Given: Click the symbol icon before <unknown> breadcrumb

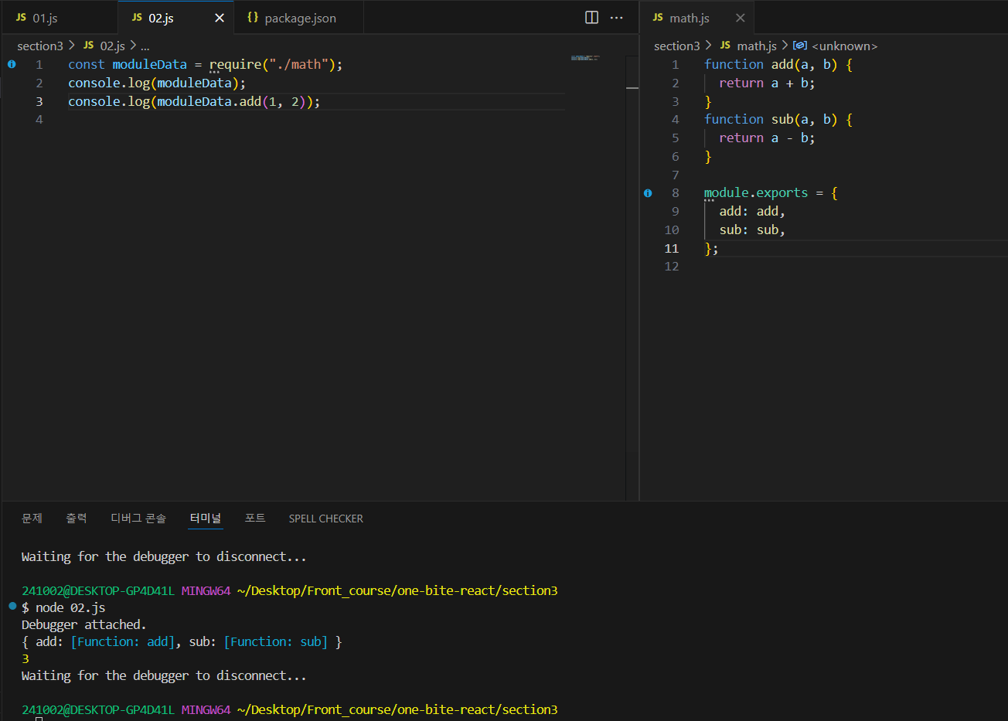Looking at the screenshot, I should tap(800, 46).
